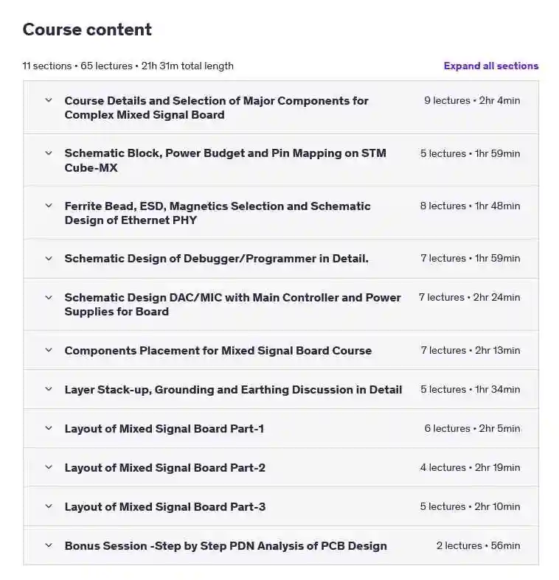Expand the Course Details section chevron

point(49,100)
